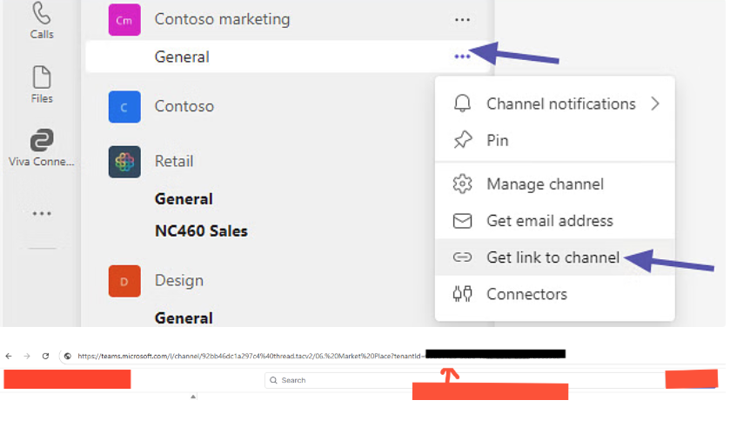Click the pin icon in context menu
730x427 pixels.
click(x=462, y=140)
